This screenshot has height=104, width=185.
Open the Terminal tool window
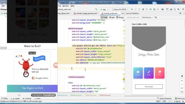coord(27,98)
